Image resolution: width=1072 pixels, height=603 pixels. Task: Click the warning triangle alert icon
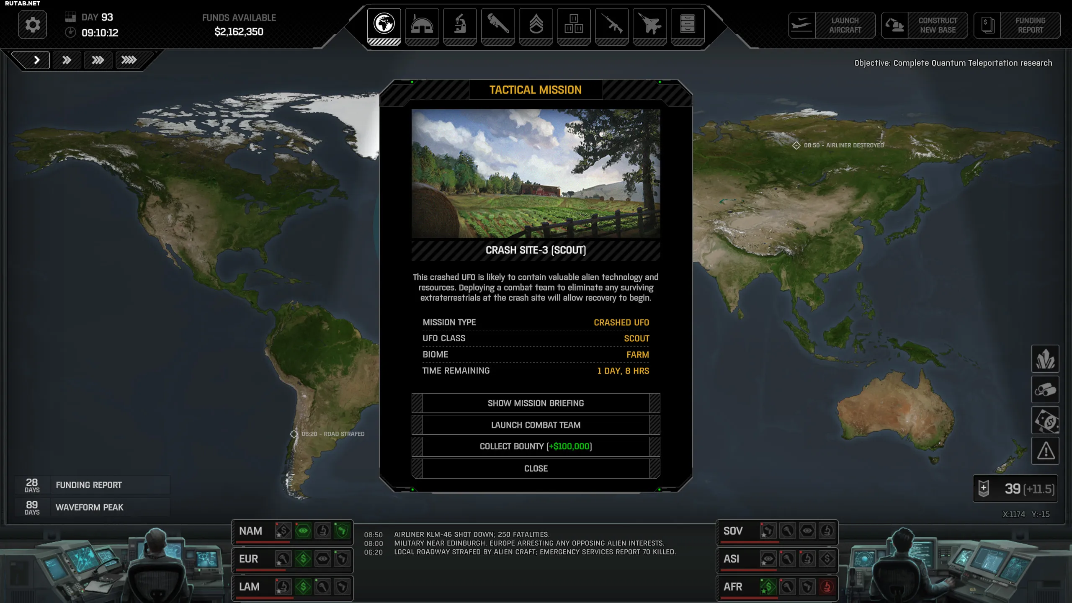(x=1045, y=451)
